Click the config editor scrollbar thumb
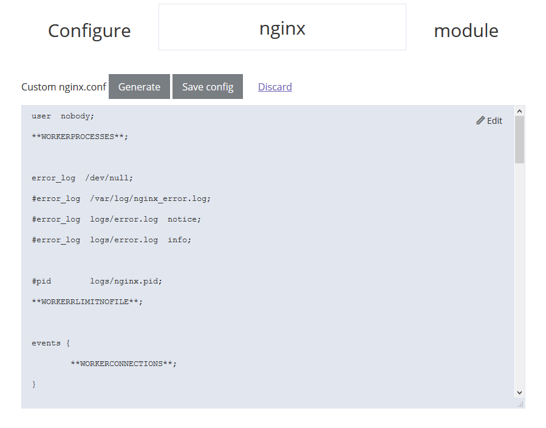The width and height of the screenshot is (546, 428). pos(519,140)
